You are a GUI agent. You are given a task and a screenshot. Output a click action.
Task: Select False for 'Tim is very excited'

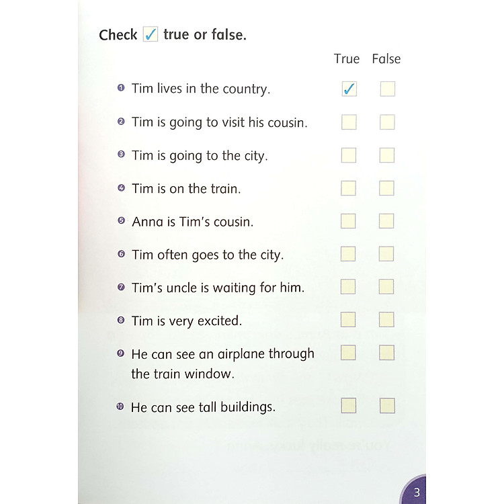[386, 320]
